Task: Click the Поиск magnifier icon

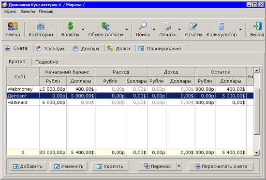Action: pos(143,26)
